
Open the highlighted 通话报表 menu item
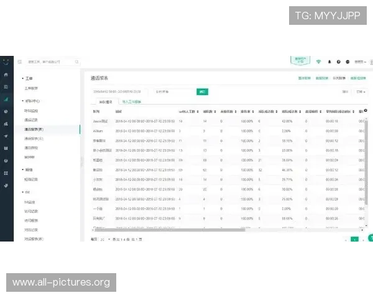tap(47, 129)
